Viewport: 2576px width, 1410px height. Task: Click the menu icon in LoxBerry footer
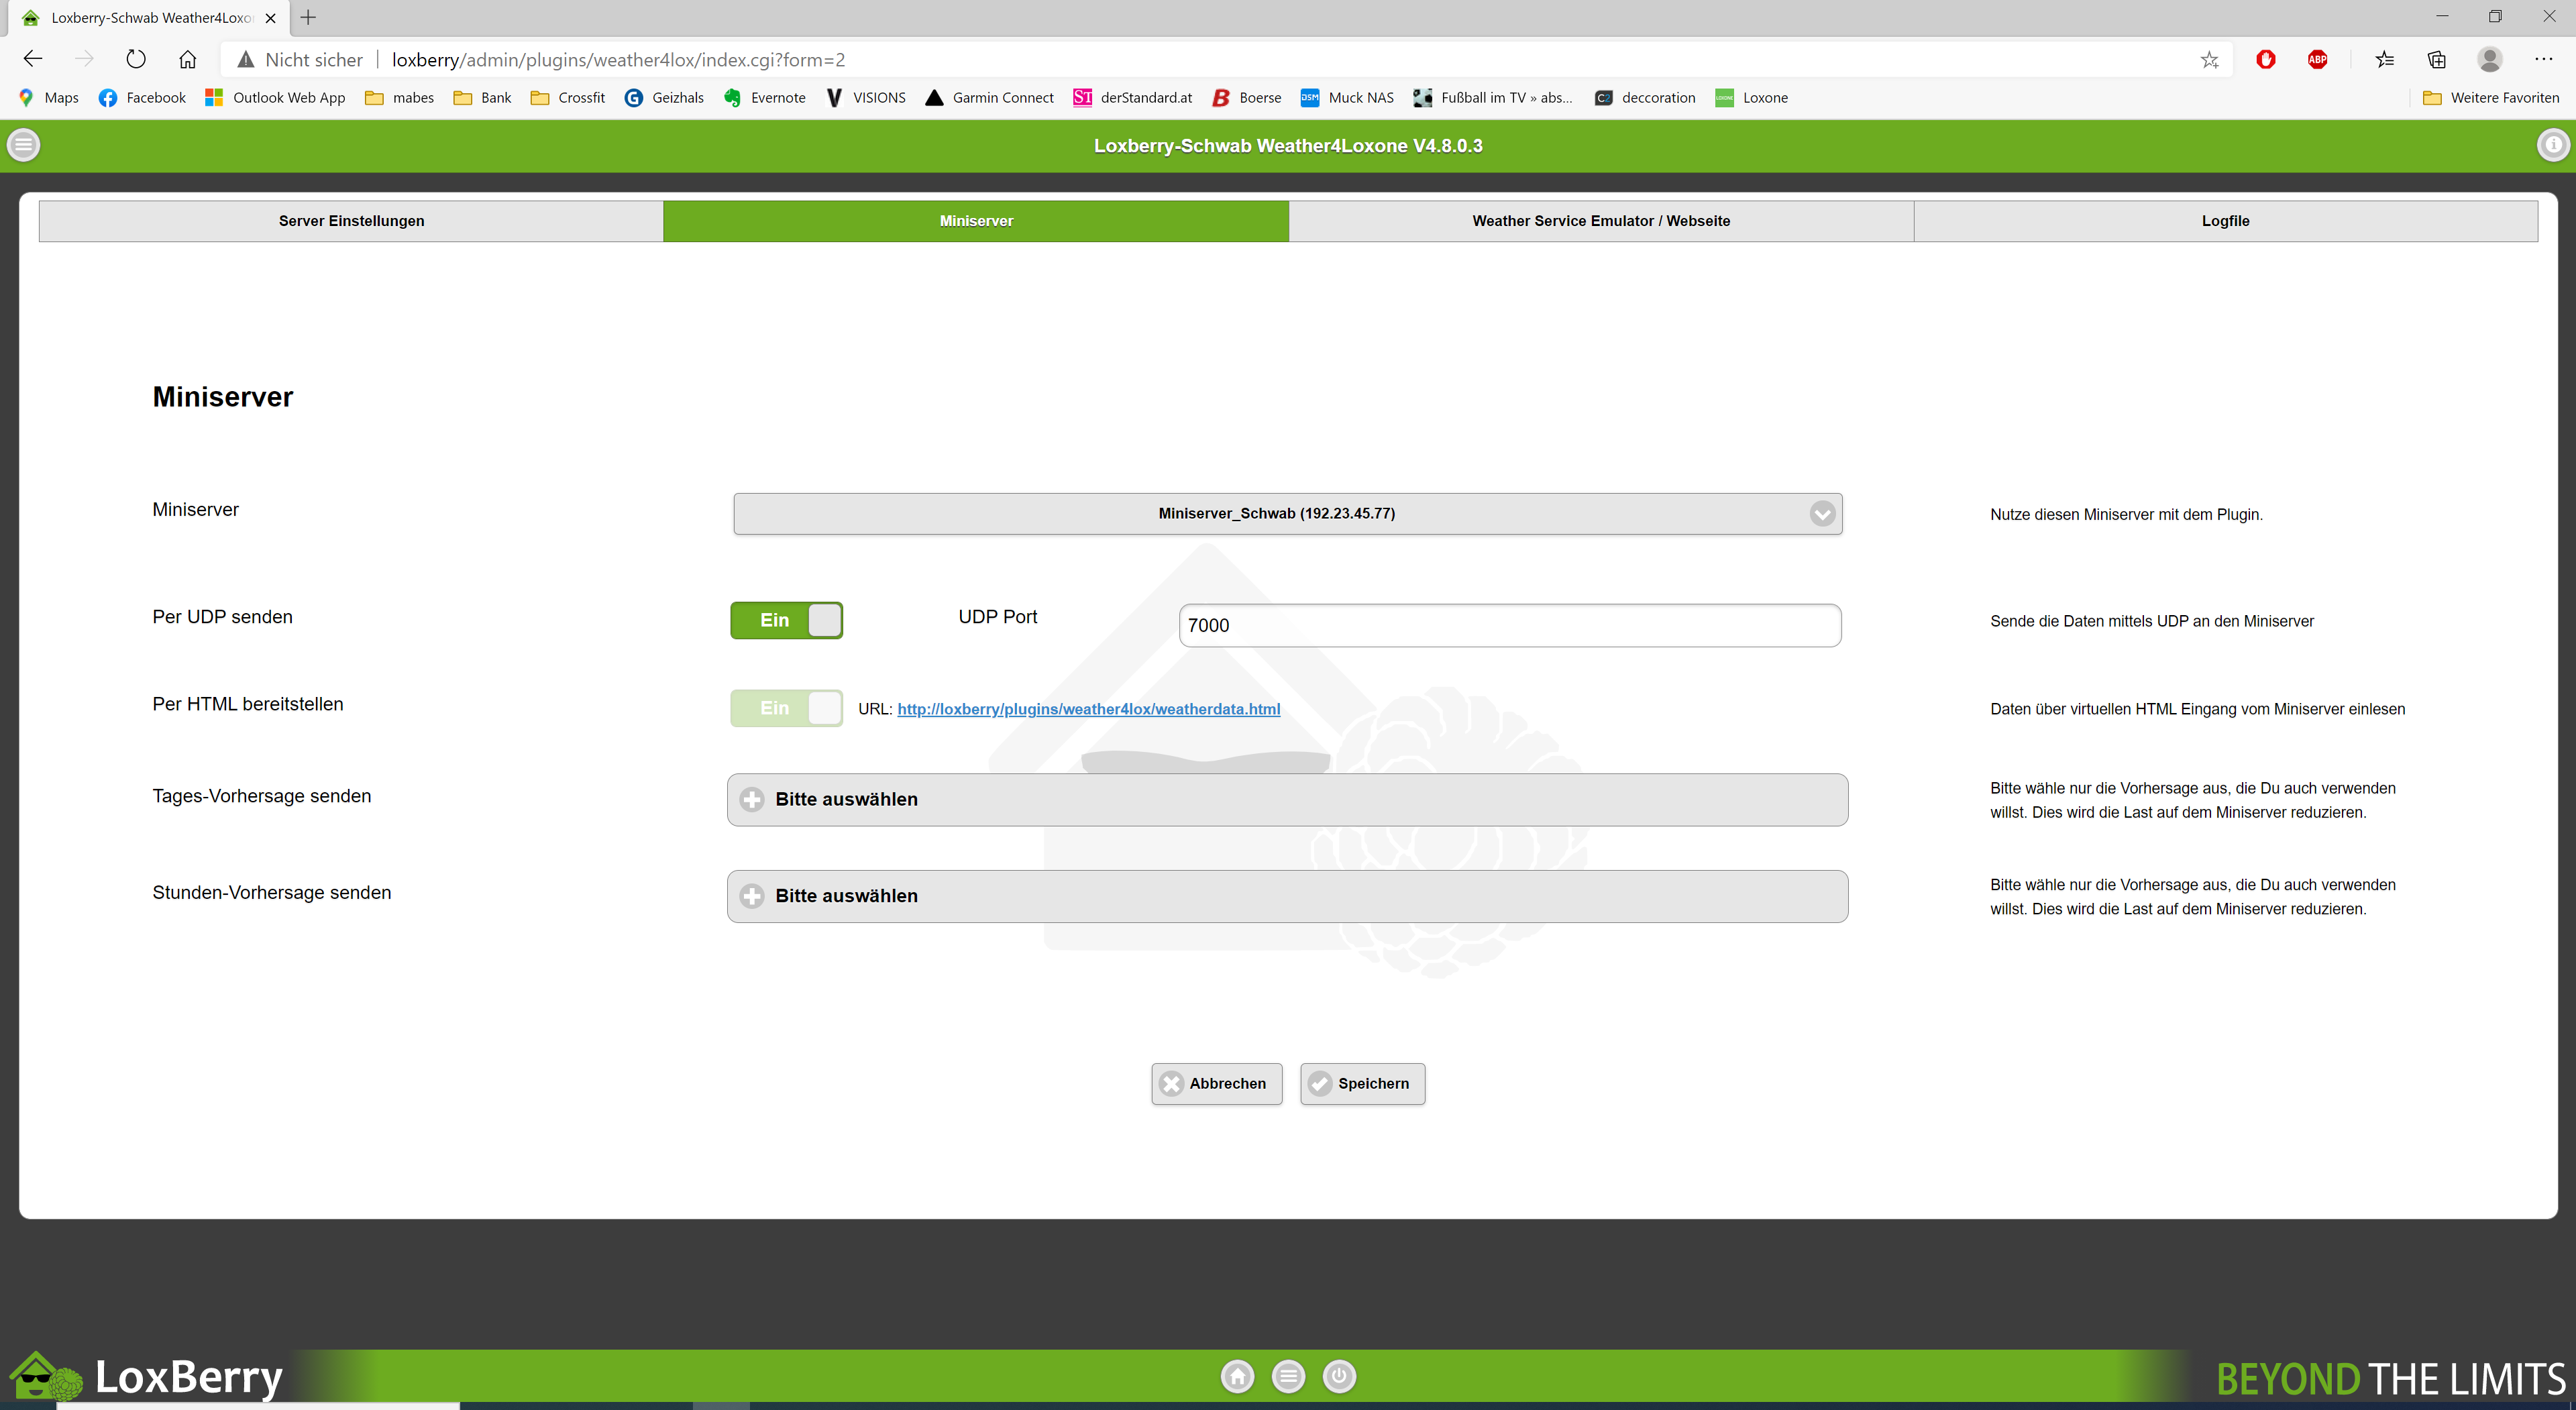[1288, 1376]
